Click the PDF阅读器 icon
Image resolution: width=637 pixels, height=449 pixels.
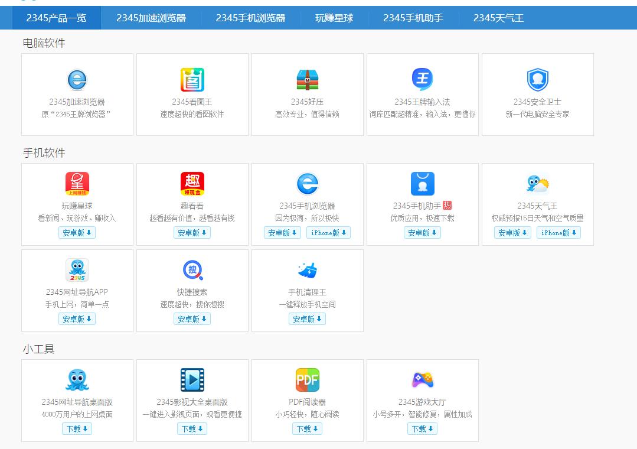pos(308,380)
